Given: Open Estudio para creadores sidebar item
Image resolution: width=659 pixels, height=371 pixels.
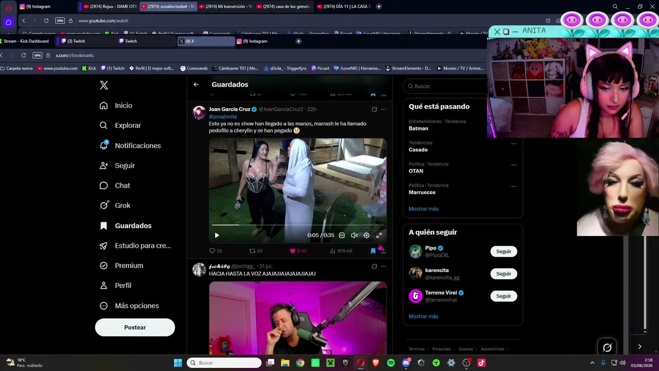Looking at the screenshot, I should pyautogui.click(x=135, y=246).
